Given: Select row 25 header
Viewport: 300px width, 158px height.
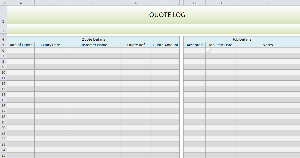Looking at the screenshot, I should [3, 155].
